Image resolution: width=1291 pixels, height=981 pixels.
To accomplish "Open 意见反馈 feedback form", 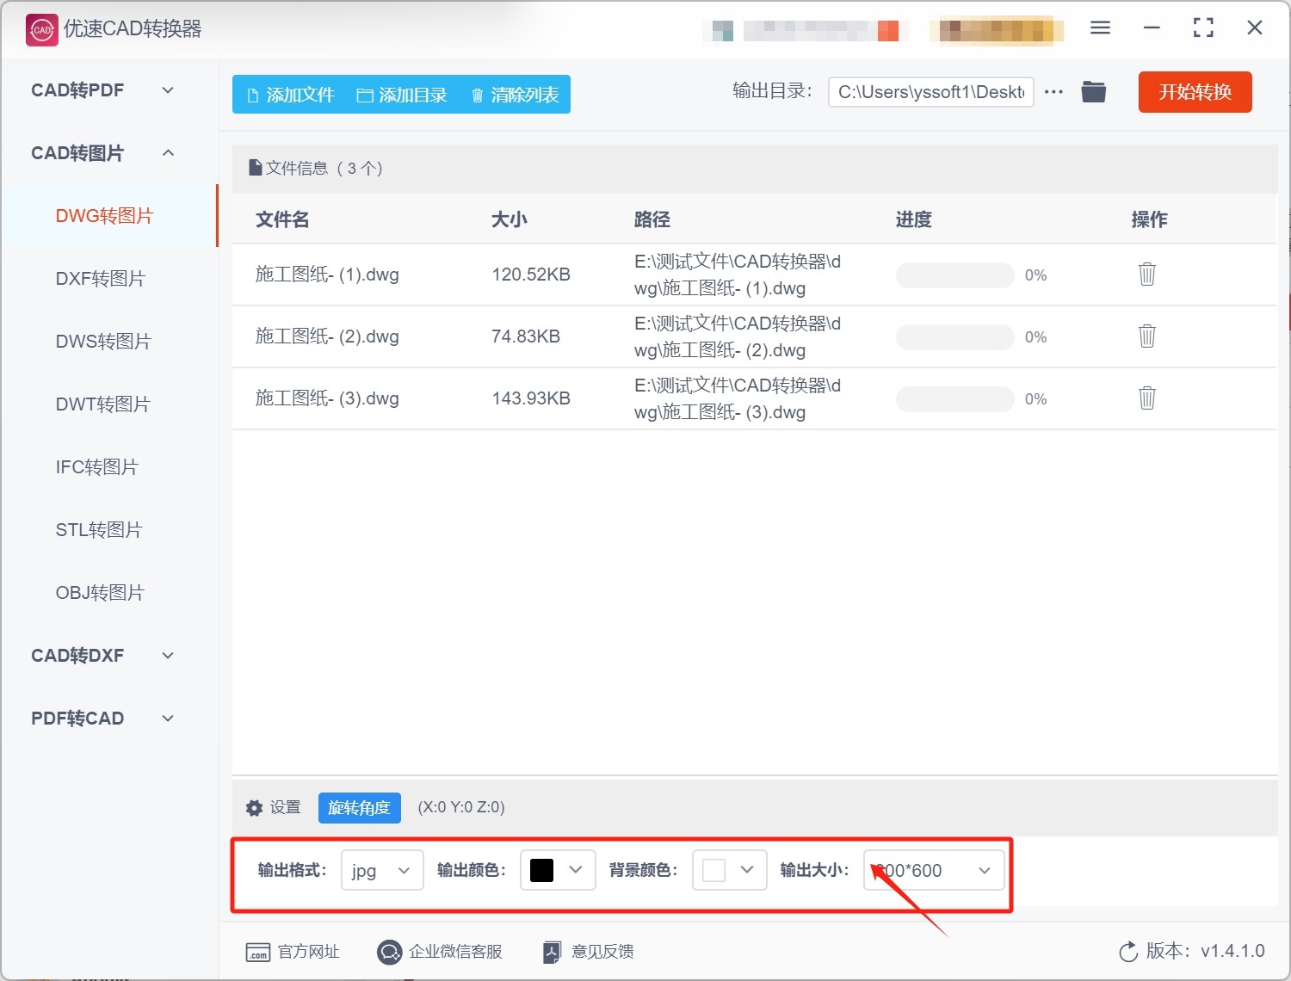I will click(589, 952).
